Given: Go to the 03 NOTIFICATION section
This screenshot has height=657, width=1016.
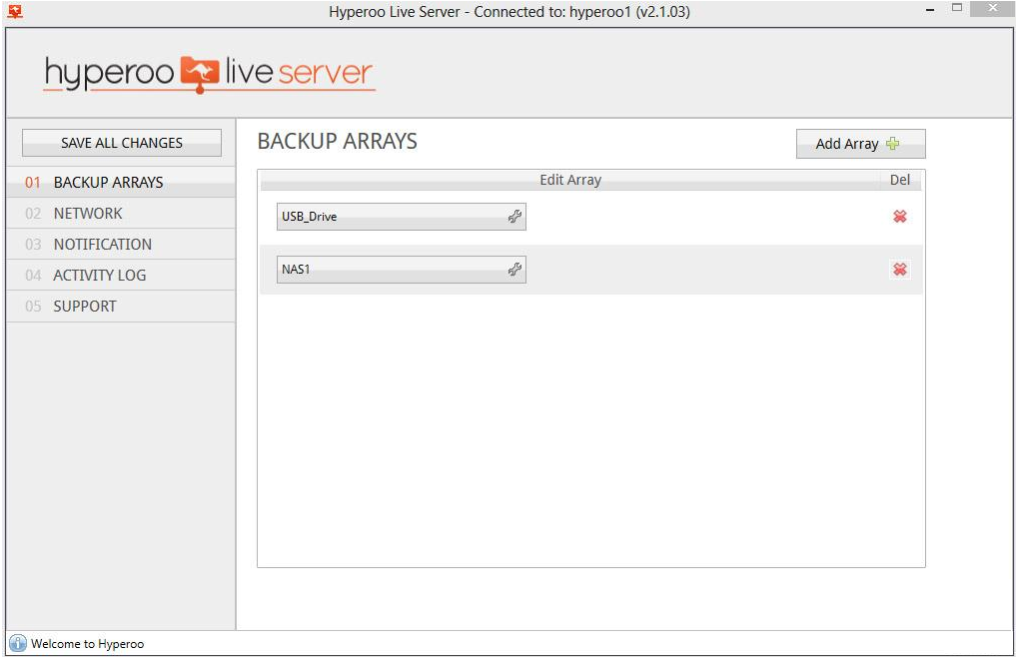Looking at the screenshot, I should (102, 245).
